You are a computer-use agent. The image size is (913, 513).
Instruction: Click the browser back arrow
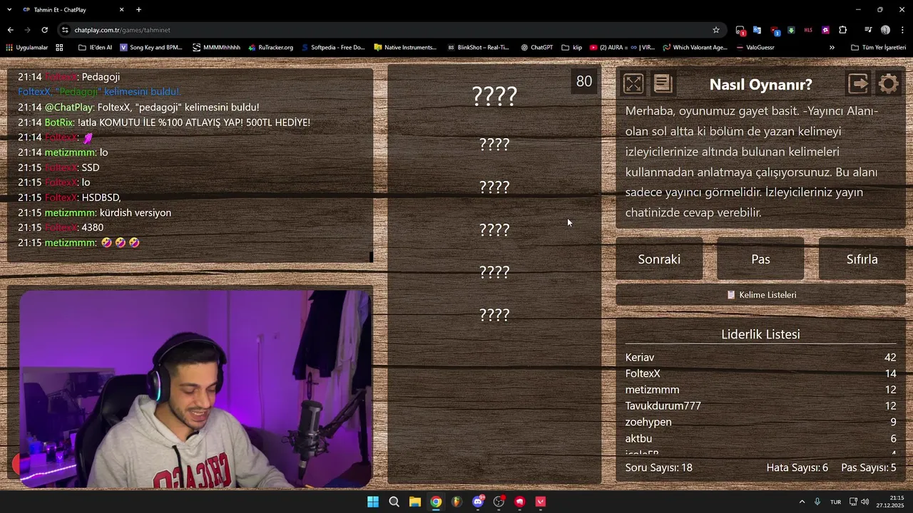(10, 30)
